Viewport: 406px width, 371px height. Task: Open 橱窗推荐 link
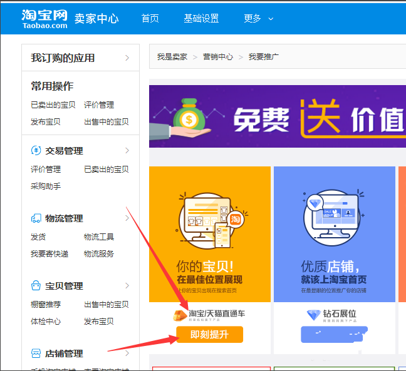46,304
